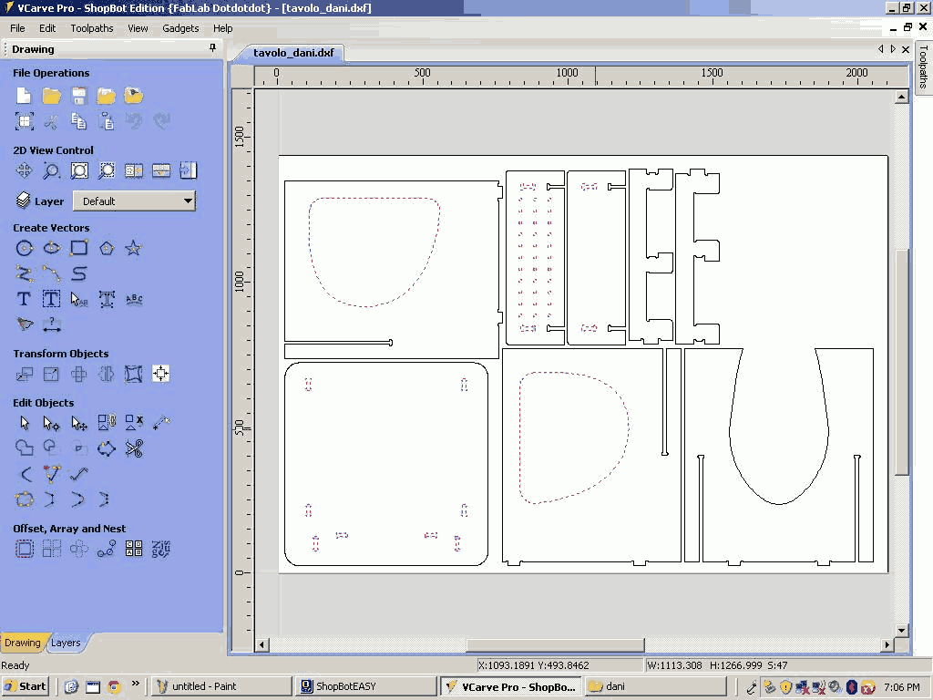
Task: Choose the Draw Text tool
Action: click(x=24, y=299)
